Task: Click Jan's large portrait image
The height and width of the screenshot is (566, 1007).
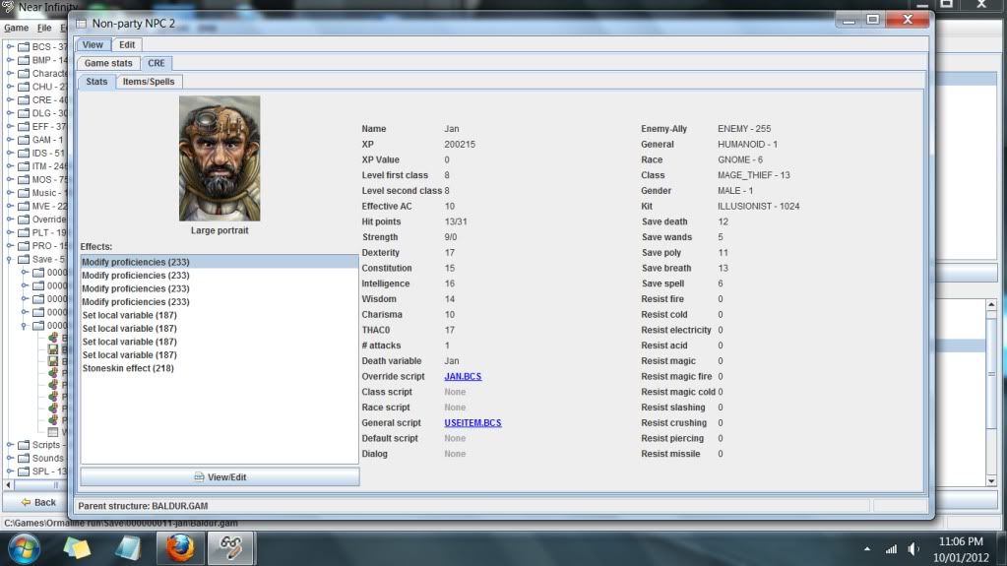Action: [220, 158]
